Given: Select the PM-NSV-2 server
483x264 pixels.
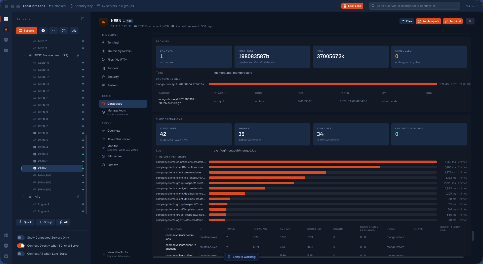Looking at the screenshot, I should click(x=52, y=182).
